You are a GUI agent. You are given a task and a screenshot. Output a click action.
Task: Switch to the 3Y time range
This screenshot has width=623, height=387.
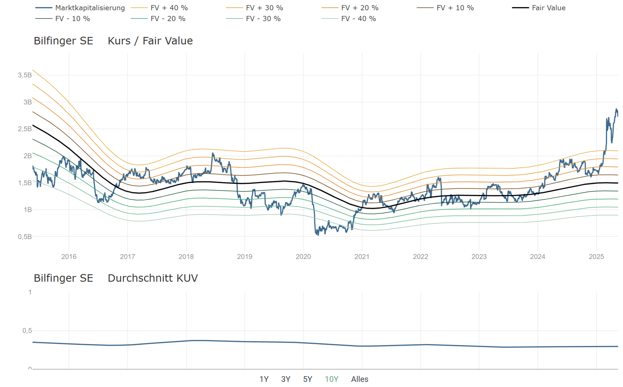coord(286,379)
